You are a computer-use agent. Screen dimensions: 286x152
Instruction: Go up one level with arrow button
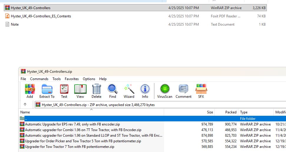[x=25, y=105]
